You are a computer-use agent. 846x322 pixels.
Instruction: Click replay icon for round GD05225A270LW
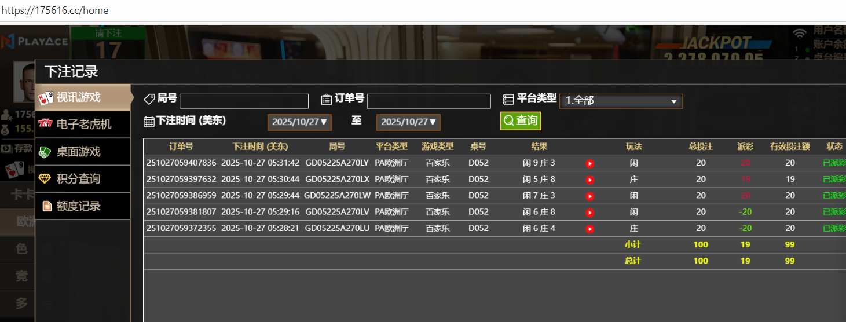pos(589,196)
